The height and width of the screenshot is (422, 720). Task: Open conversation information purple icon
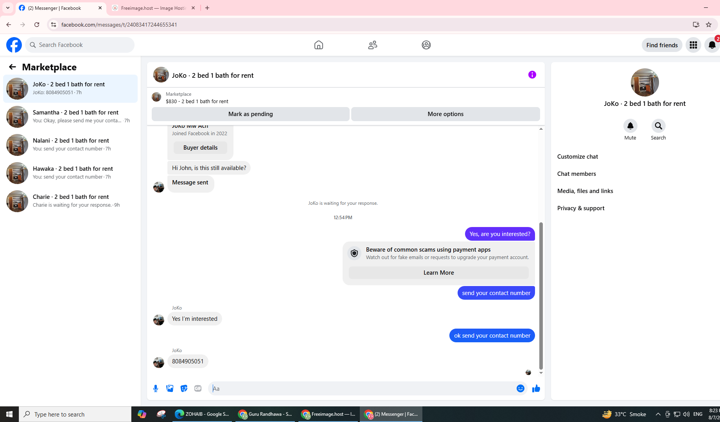coord(532,75)
